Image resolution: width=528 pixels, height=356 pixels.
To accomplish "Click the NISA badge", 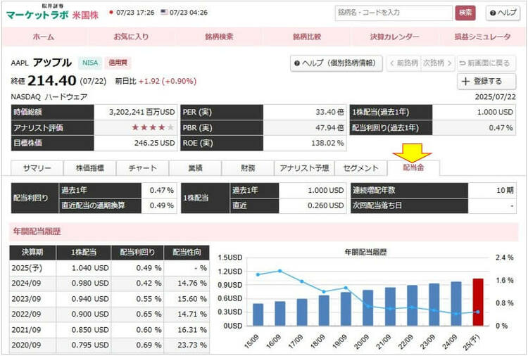I will pyautogui.click(x=90, y=63).
